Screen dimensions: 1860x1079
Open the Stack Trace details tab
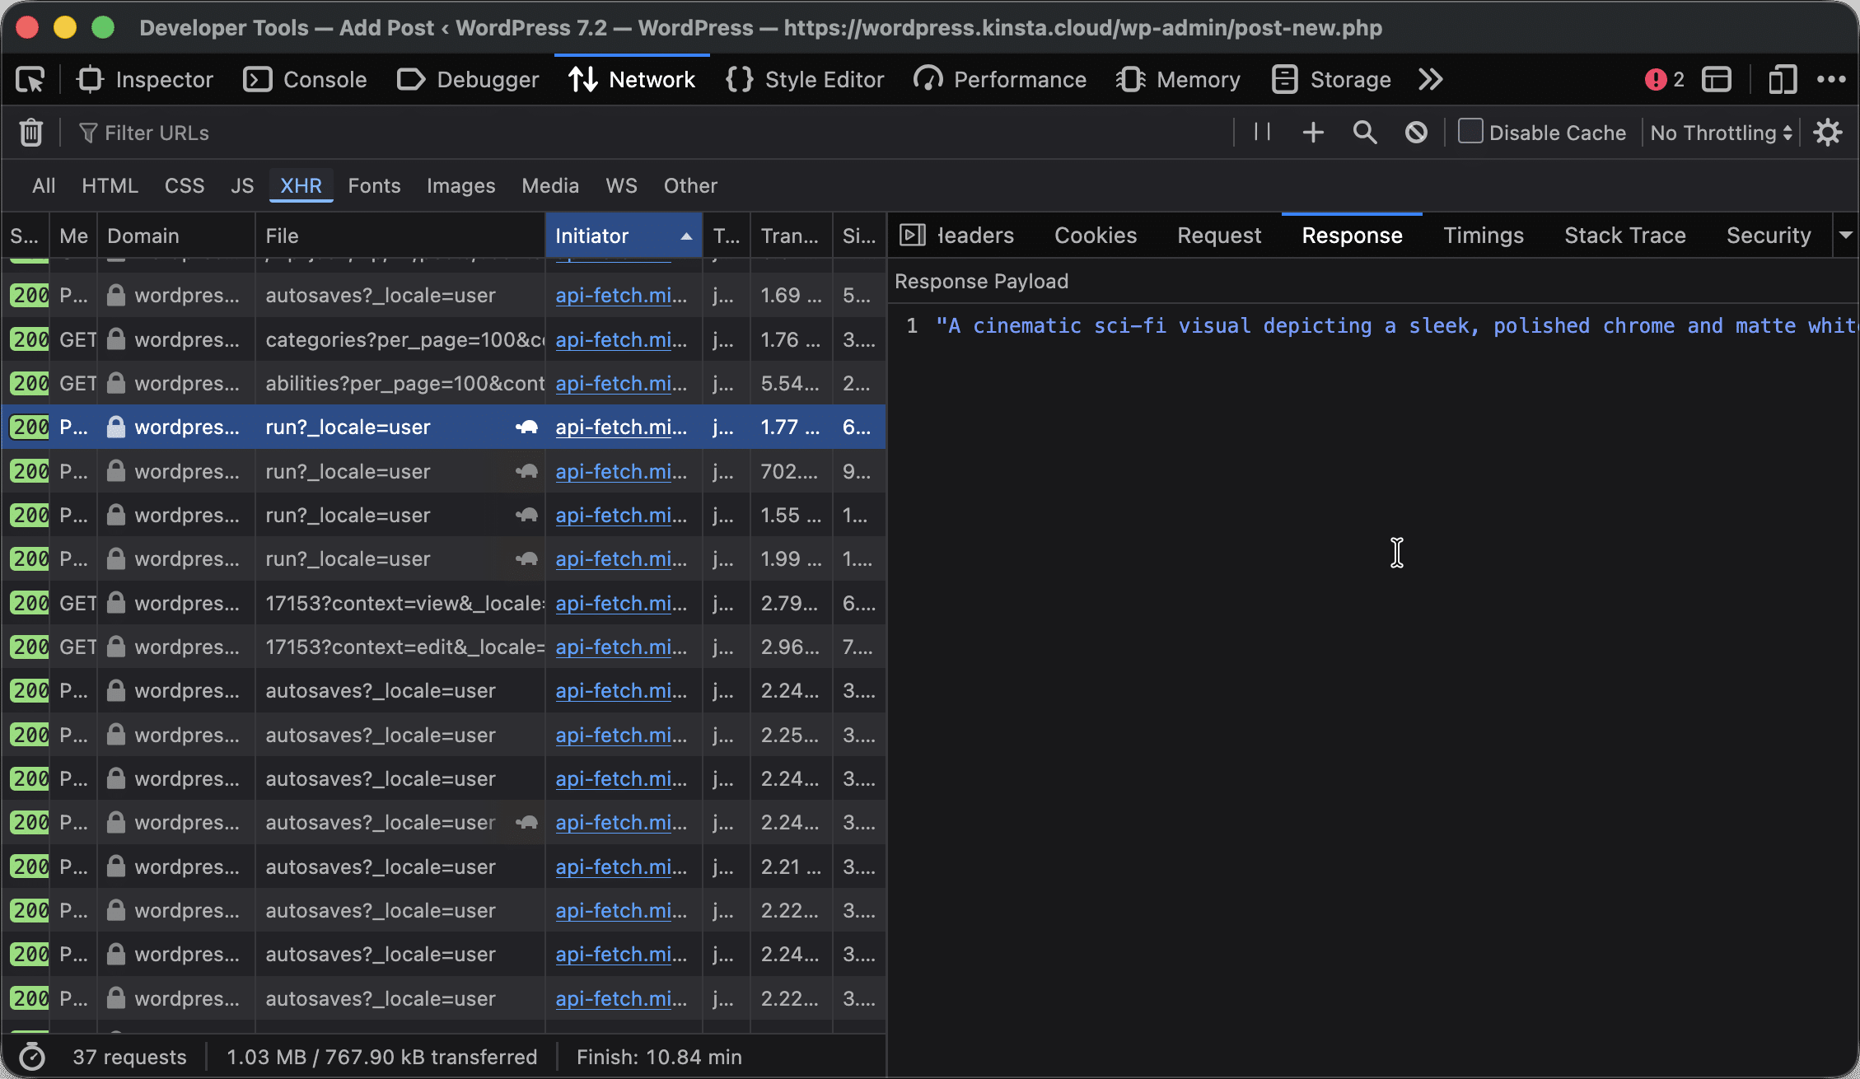(x=1625, y=236)
